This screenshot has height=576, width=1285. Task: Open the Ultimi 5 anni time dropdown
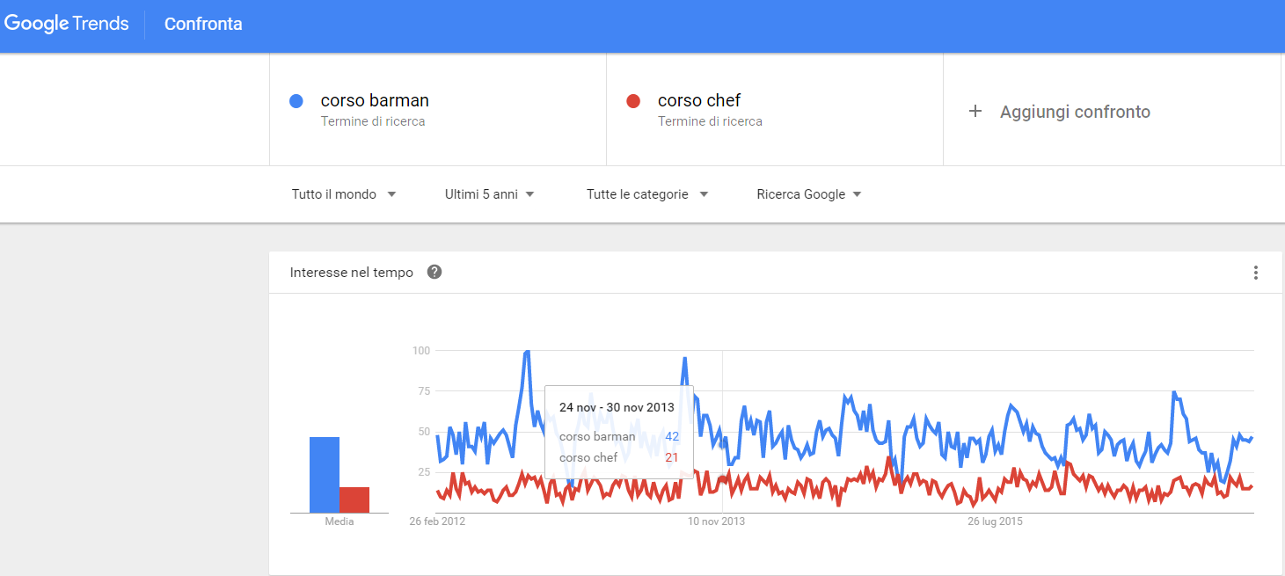(x=490, y=194)
